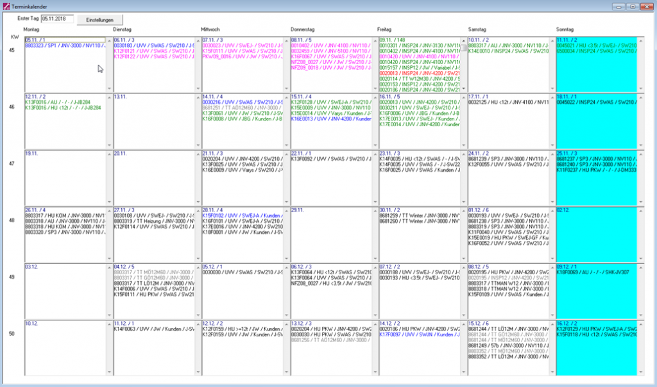Click the Erster Tag date field

(58, 19)
